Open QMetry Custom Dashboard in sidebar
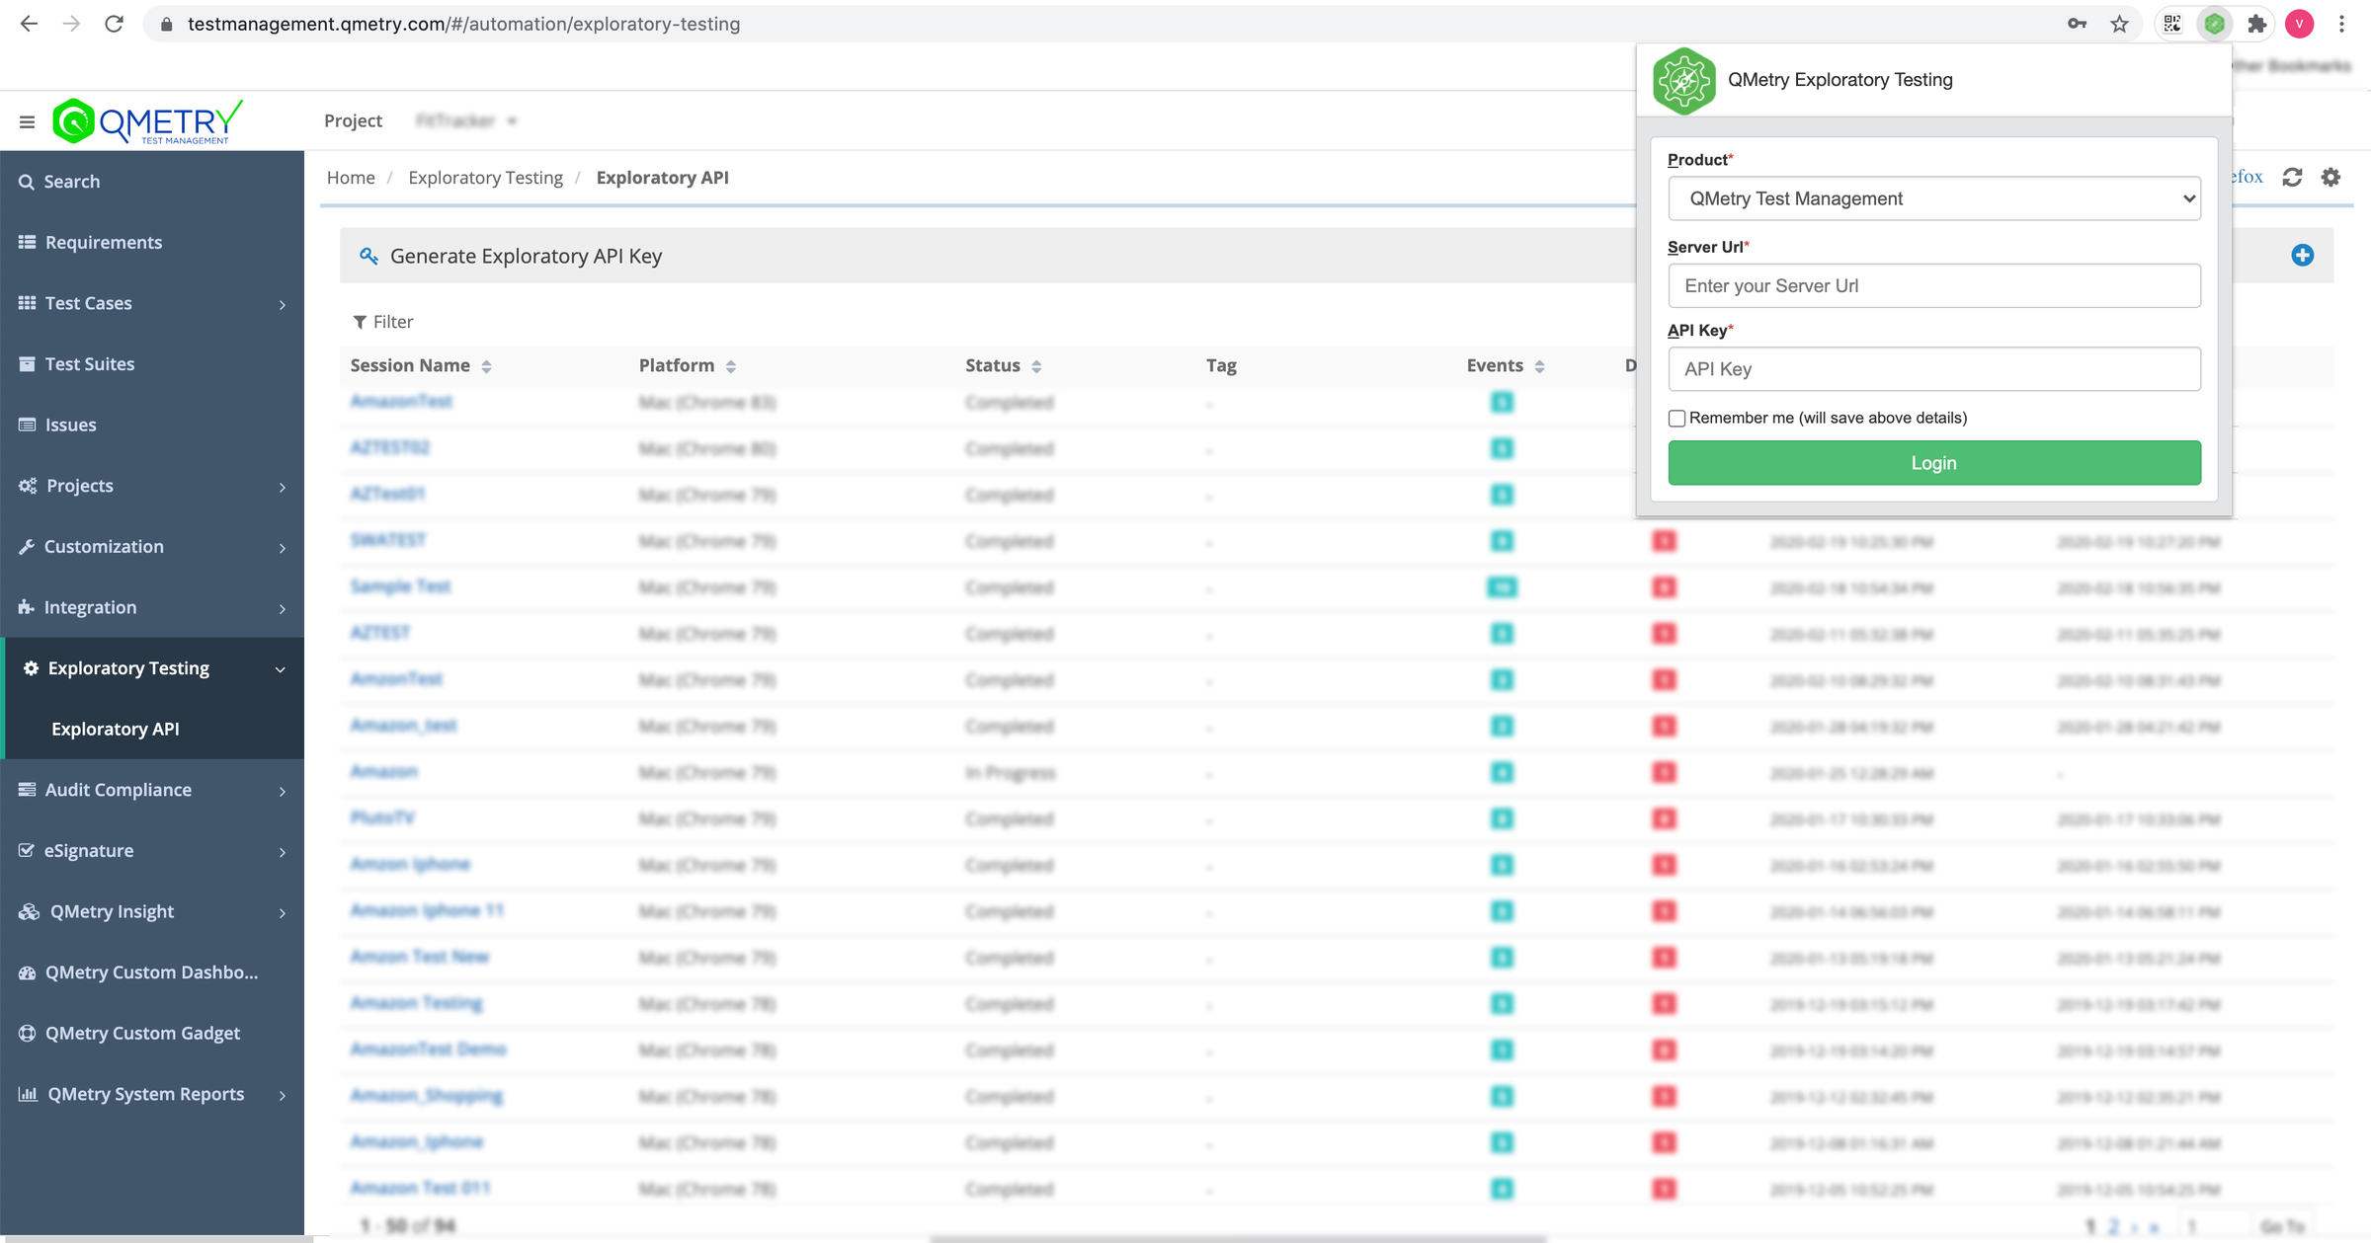Image resolution: width=2371 pixels, height=1243 pixels. coord(152,972)
